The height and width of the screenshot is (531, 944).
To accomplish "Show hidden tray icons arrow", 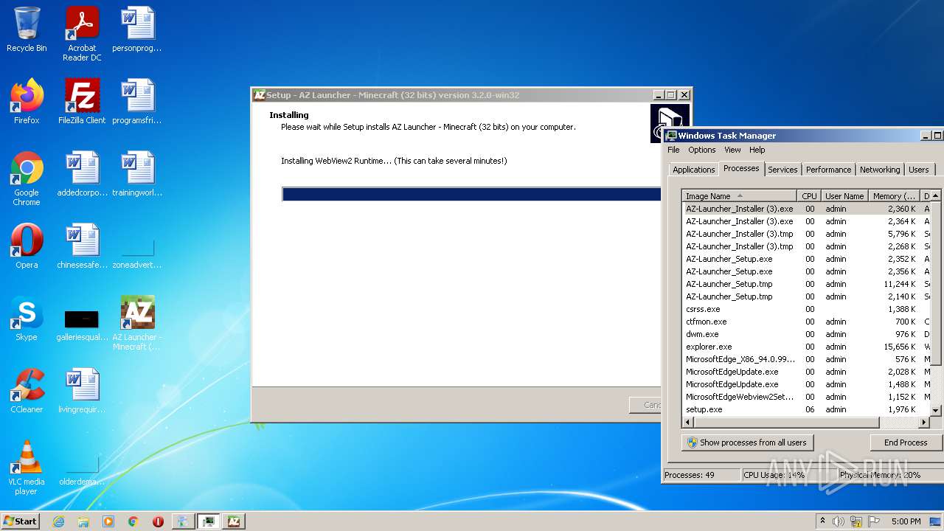I will pyautogui.click(x=822, y=521).
